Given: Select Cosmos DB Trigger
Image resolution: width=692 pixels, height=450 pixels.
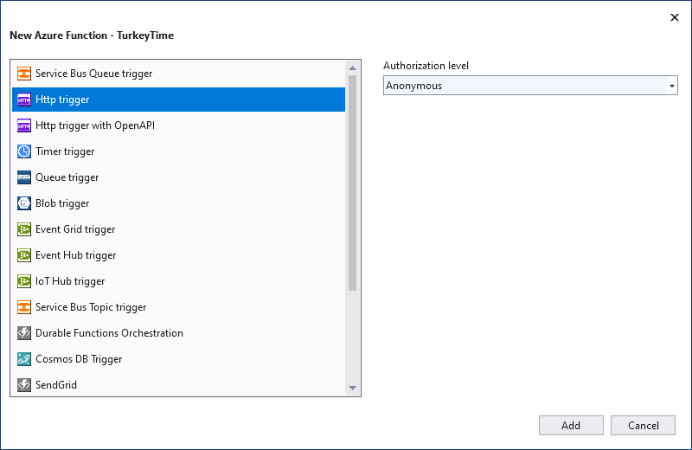Looking at the screenshot, I should tap(178, 359).
